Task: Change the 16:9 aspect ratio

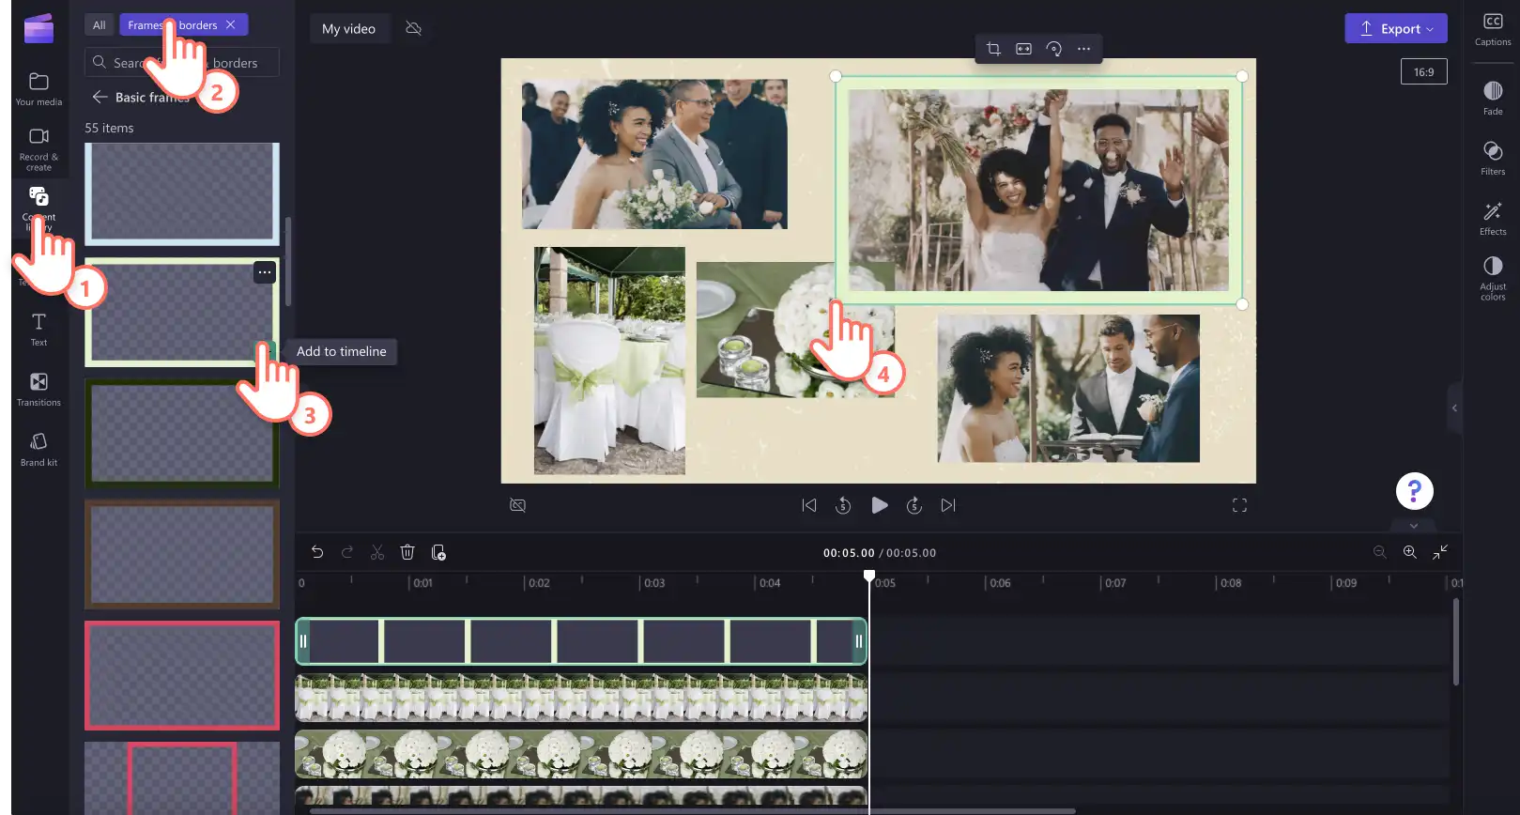Action: 1423,71
